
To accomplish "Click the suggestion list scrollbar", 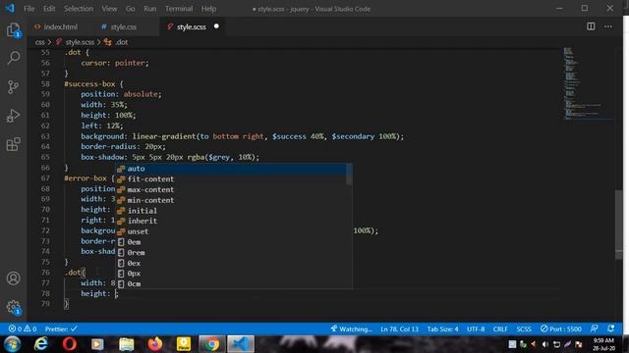I will pos(349,175).
